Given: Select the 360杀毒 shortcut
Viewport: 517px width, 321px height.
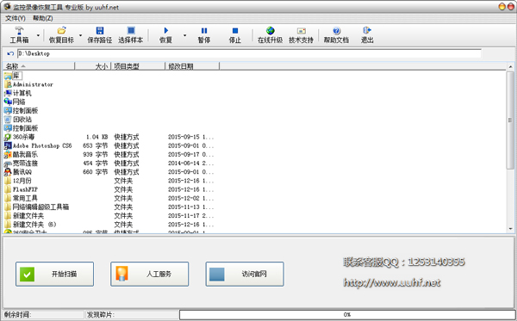Looking at the screenshot, I should pyautogui.click(x=19, y=137).
